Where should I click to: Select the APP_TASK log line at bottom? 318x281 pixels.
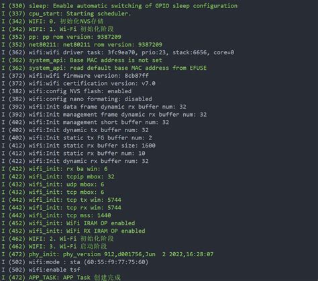tap(61, 278)
